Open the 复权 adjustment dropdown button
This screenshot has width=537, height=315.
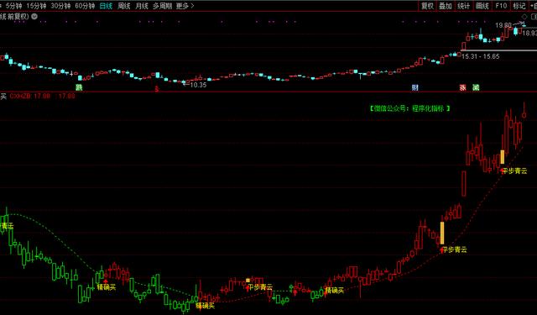coord(427,6)
